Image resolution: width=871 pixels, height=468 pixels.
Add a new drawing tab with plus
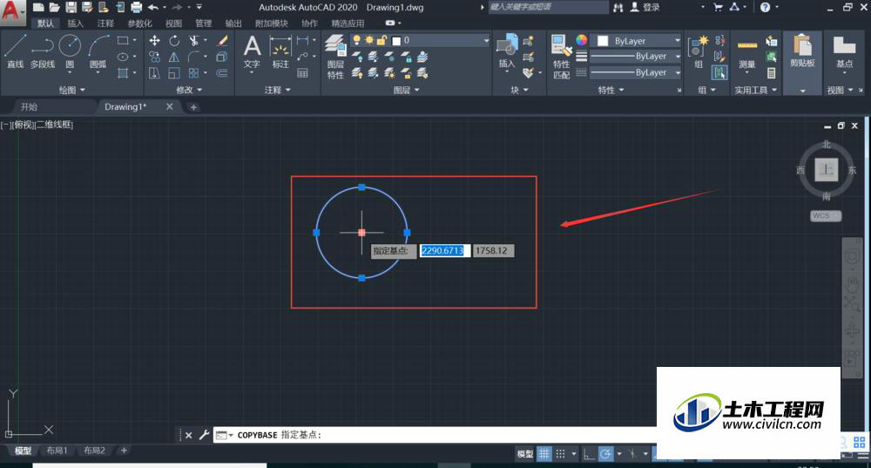[193, 107]
